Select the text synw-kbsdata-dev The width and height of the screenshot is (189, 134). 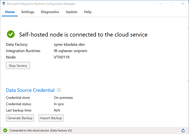pos(69,45)
